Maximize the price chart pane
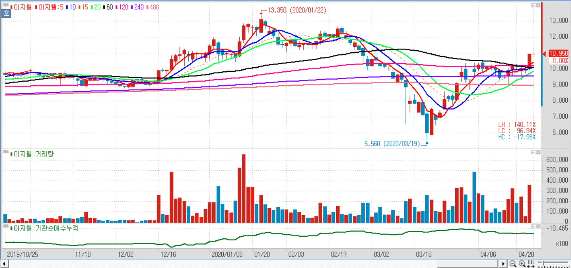The width and height of the screenshot is (571, 268). 533,5
